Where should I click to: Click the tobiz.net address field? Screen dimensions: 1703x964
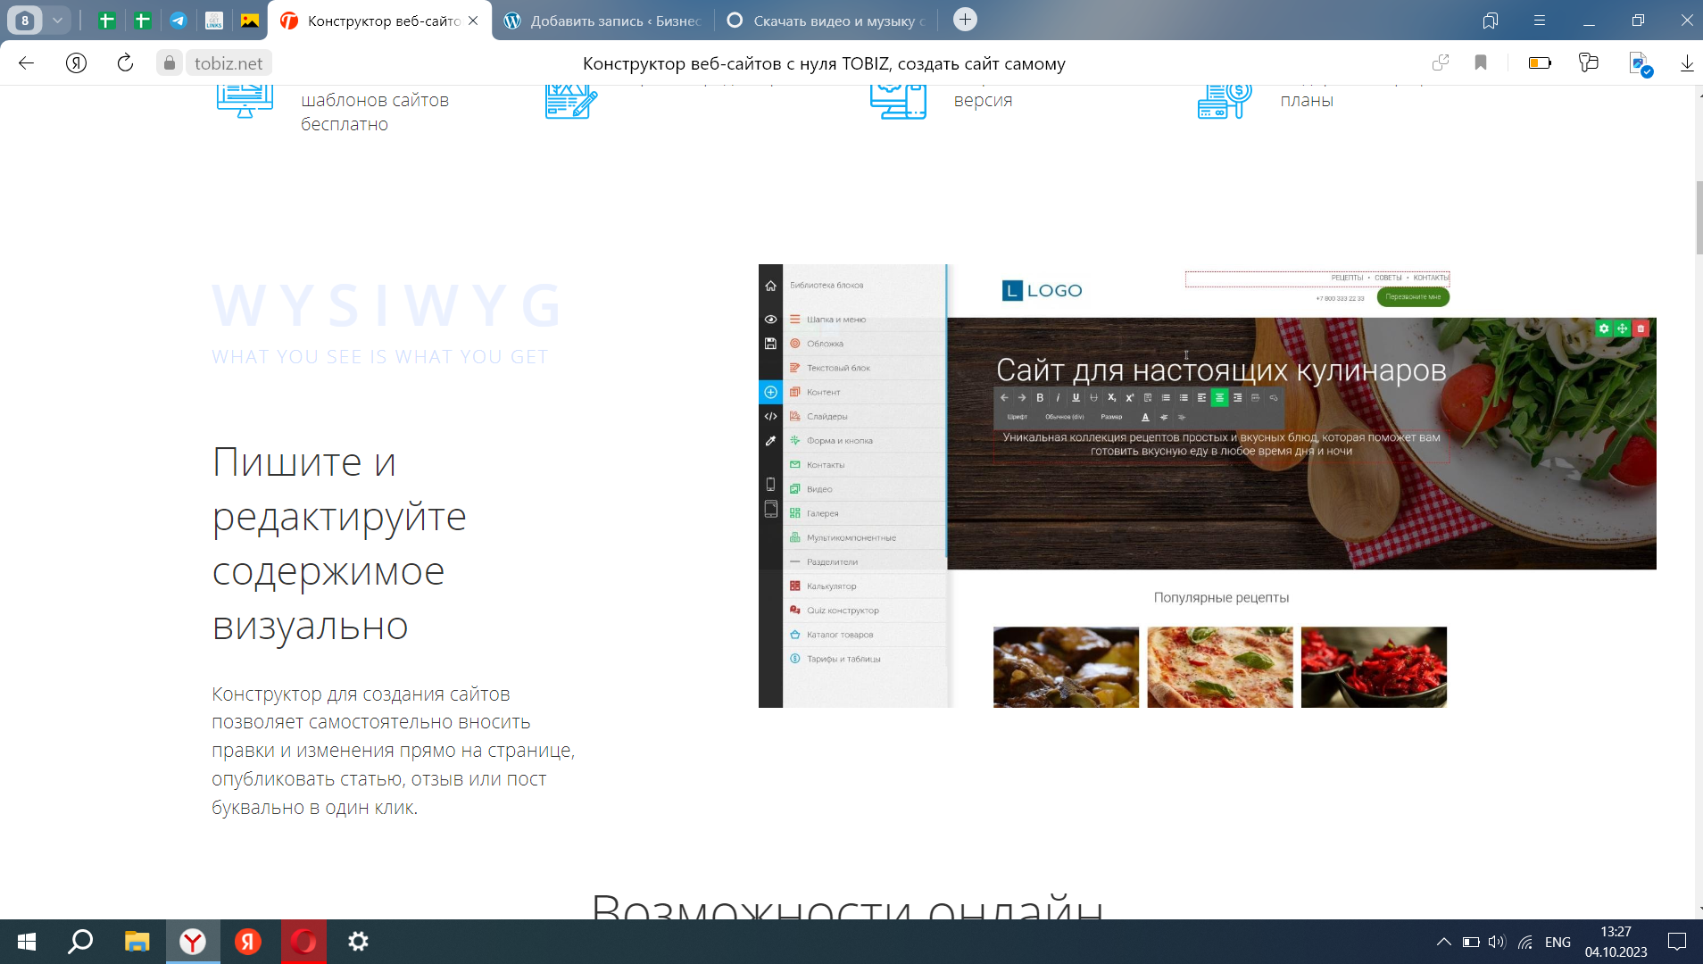click(228, 62)
